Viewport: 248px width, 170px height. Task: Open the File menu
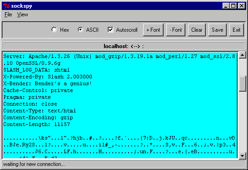pyautogui.click(x=8, y=15)
